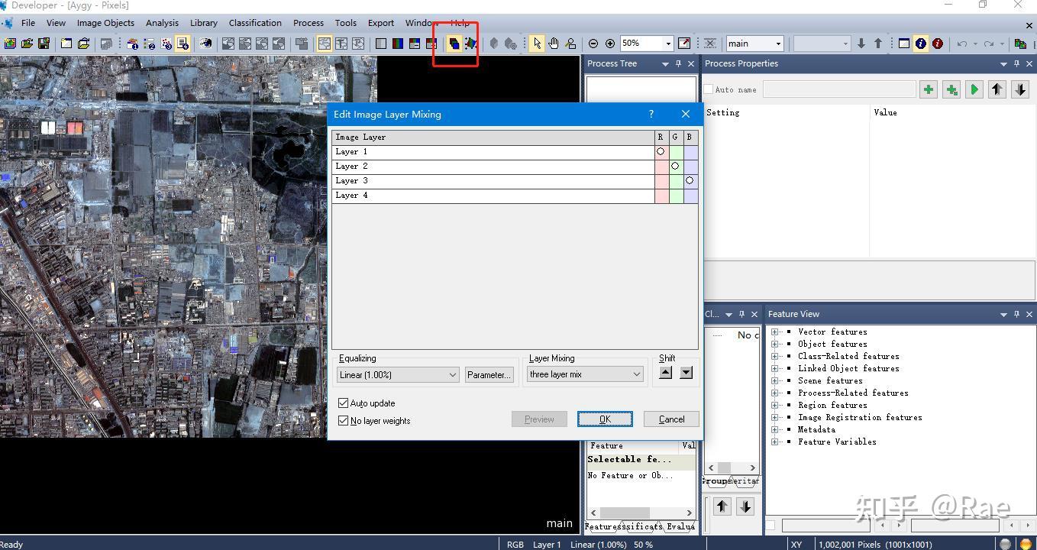The width and height of the screenshot is (1037, 550).
Task: Open the Export menu
Action: click(x=380, y=23)
